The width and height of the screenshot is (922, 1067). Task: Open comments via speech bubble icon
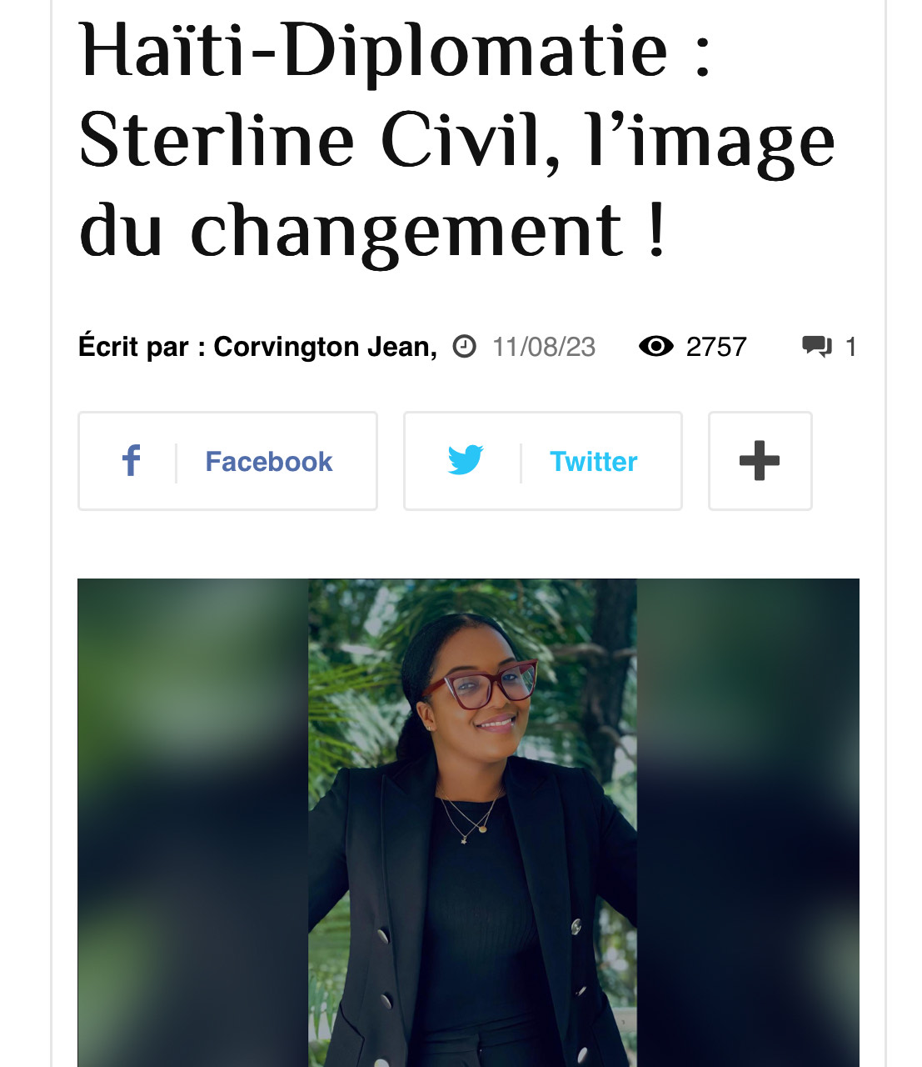pos(817,346)
